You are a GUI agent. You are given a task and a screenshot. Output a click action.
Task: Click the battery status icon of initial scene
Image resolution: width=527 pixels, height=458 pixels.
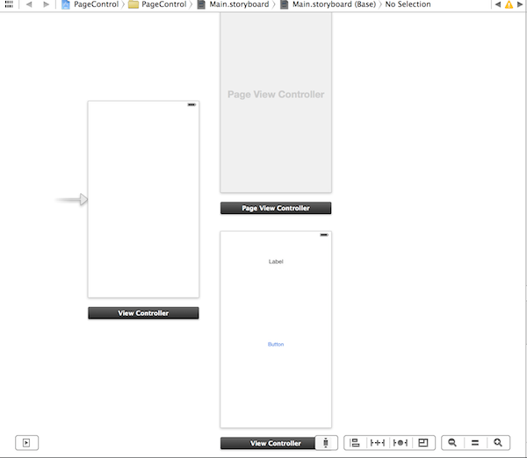[191, 104]
